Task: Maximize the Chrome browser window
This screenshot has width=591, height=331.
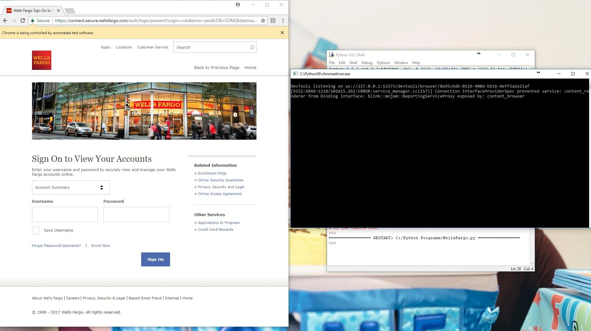Action: pyautogui.click(x=267, y=5)
